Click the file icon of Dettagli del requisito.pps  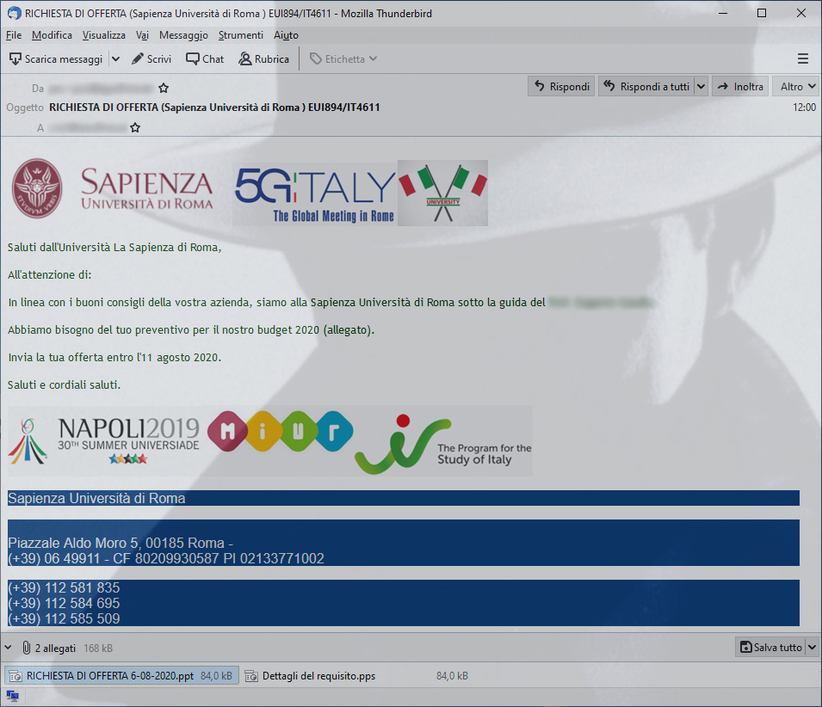(x=251, y=676)
